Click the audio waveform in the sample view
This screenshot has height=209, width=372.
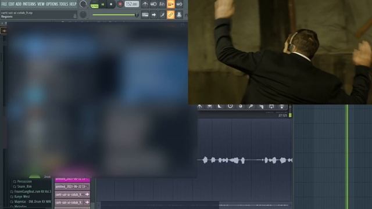click(245, 160)
